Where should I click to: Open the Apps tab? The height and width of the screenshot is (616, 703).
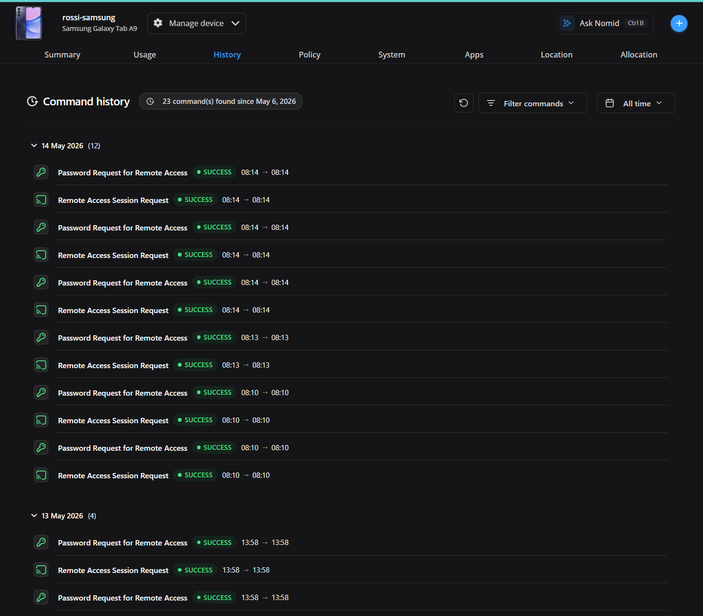[474, 55]
